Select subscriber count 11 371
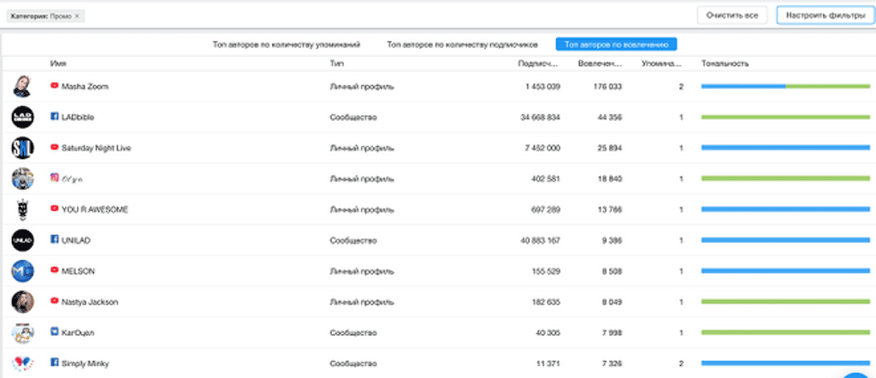 click(x=548, y=363)
